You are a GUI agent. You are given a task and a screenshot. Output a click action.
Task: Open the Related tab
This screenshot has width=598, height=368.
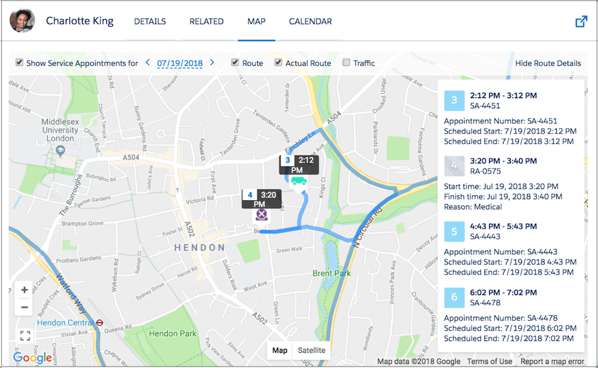(x=206, y=22)
